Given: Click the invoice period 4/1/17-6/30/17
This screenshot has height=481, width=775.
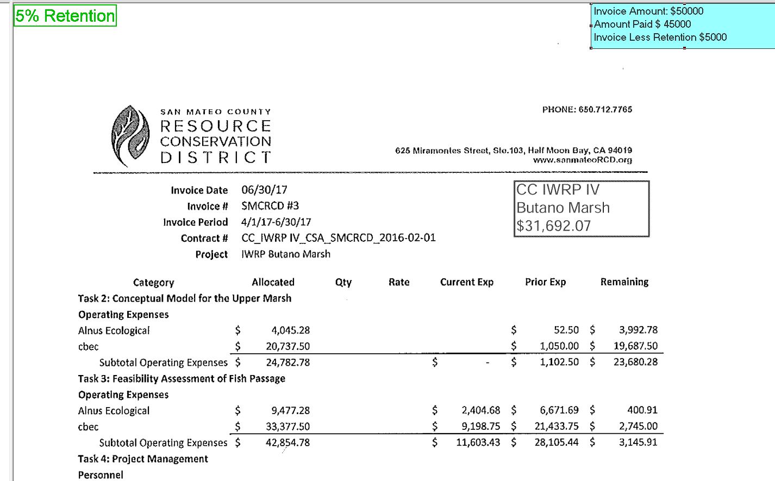Looking at the screenshot, I should [x=276, y=222].
